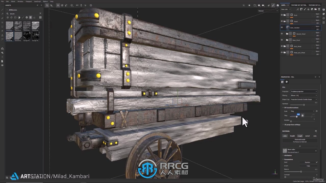326x183 pixels.
Task: Select the Clone stamp tool in left toolbar
Action: tap(2, 35)
